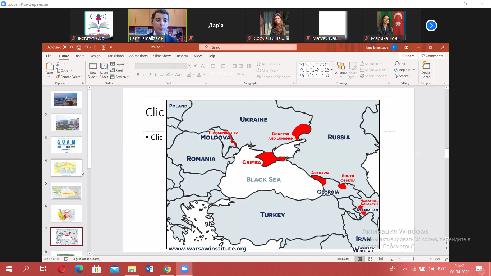
Task: Start Slide Show from status bar icon
Action: click(391, 259)
